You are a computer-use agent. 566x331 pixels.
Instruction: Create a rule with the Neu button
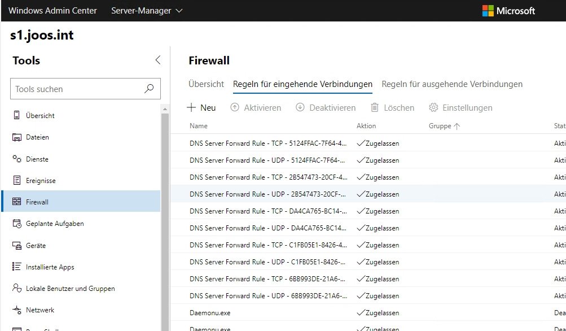[201, 107]
